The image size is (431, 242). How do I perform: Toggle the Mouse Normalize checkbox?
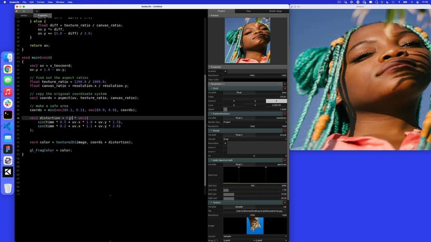pyautogui.click(x=225, y=143)
